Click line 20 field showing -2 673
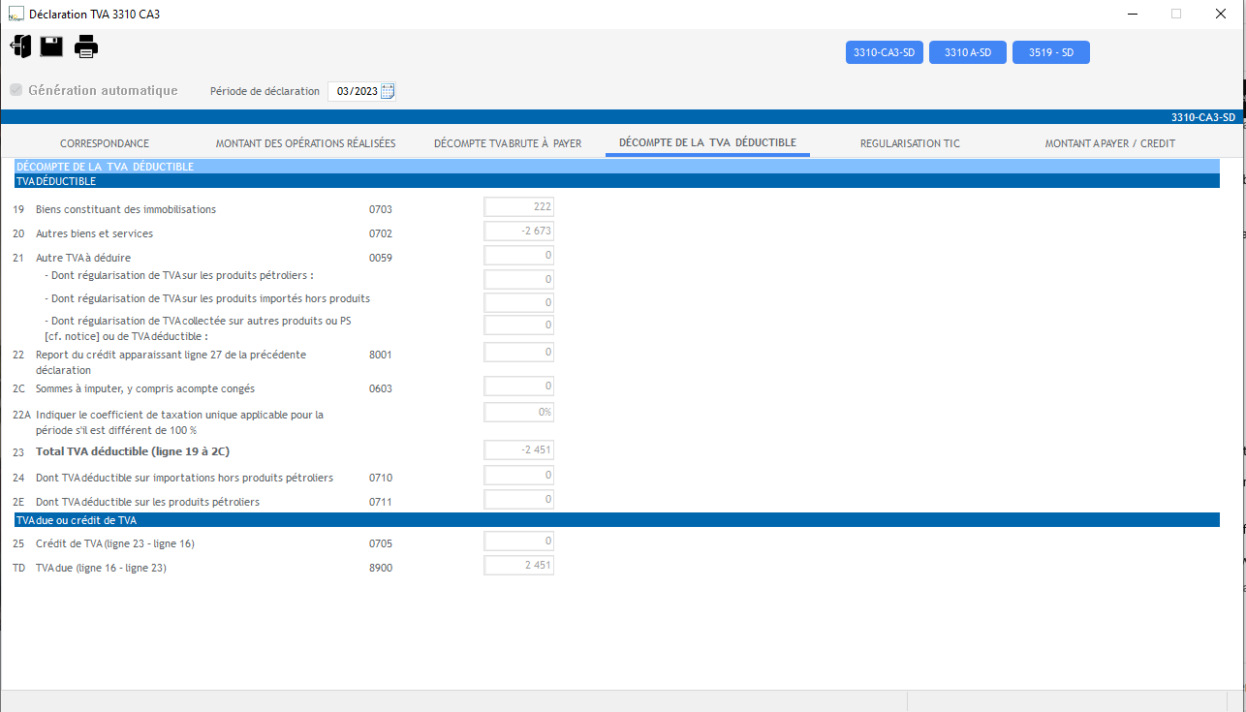The image size is (1246, 712). (x=518, y=231)
